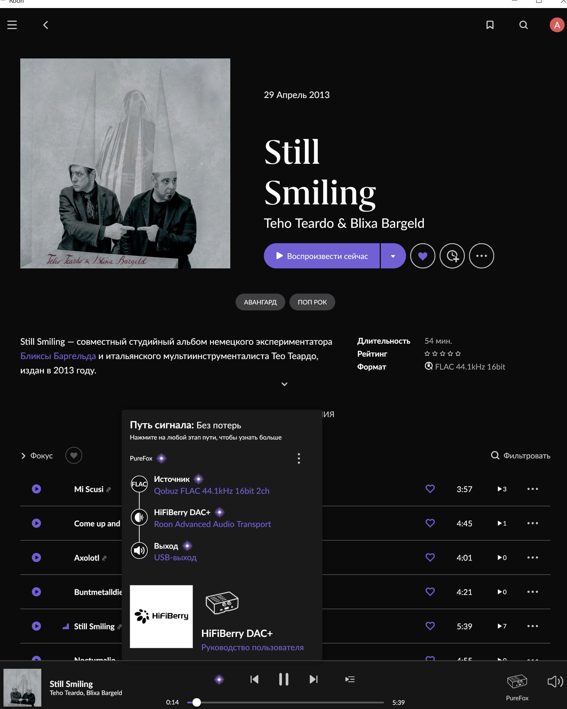Image resolution: width=567 pixels, height=709 pixels.
Task: Open the volume speaker icon
Action: [x=555, y=681]
